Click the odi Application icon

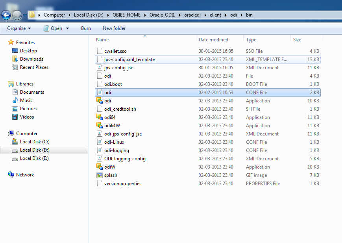[x=100, y=101]
